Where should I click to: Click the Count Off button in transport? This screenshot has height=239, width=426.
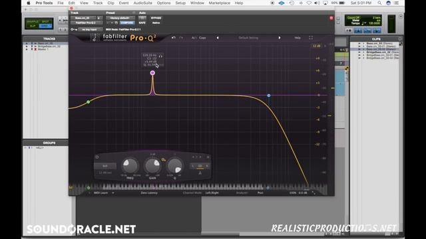[353, 18]
